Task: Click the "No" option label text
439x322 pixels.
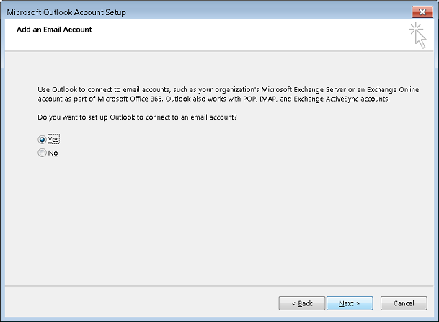Action: 53,153
